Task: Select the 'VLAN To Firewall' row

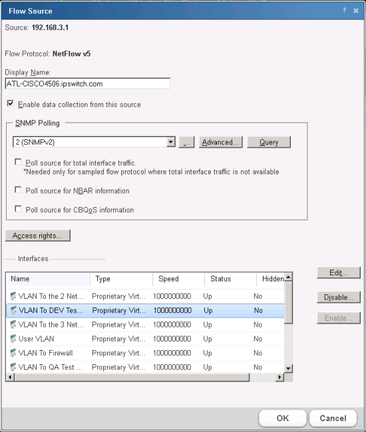Action: click(x=145, y=353)
